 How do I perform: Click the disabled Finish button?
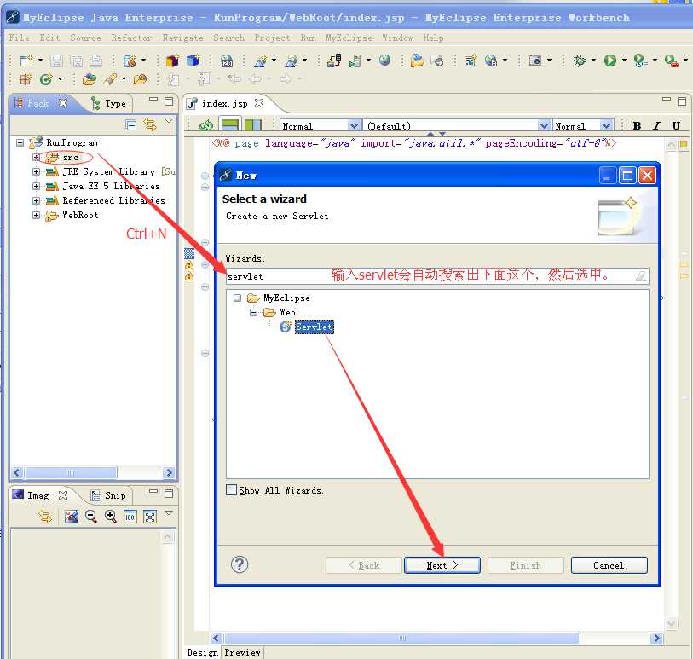pyautogui.click(x=525, y=565)
